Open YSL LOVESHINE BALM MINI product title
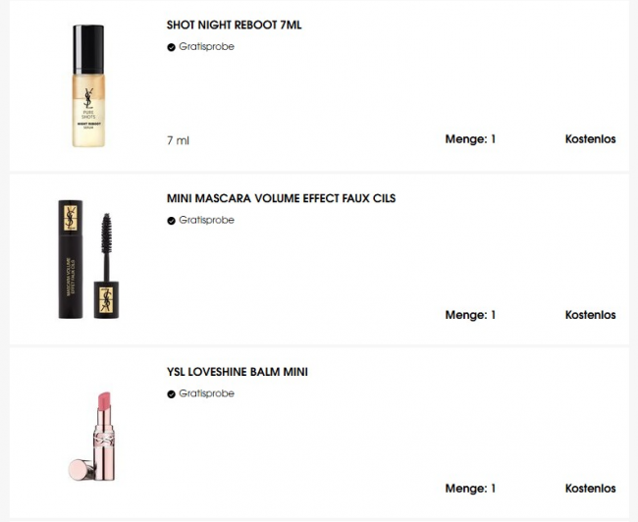Image resolution: width=638 pixels, height=522 pixels. pyautogui.click(x=238, y=372)
